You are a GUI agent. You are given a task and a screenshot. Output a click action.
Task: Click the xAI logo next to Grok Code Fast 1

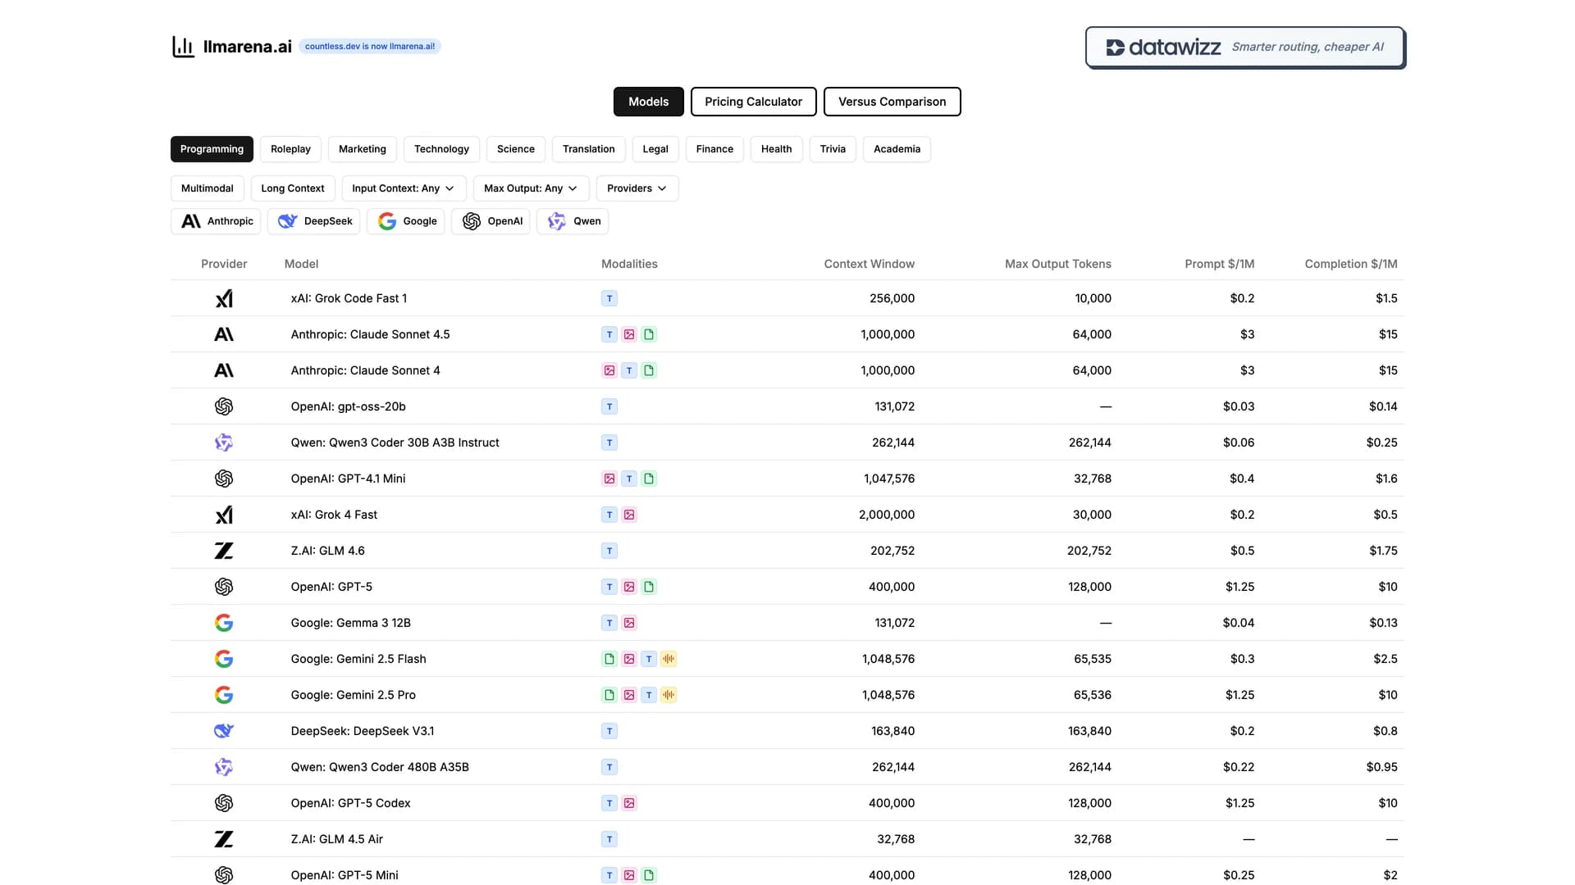[x=223, y=298]
